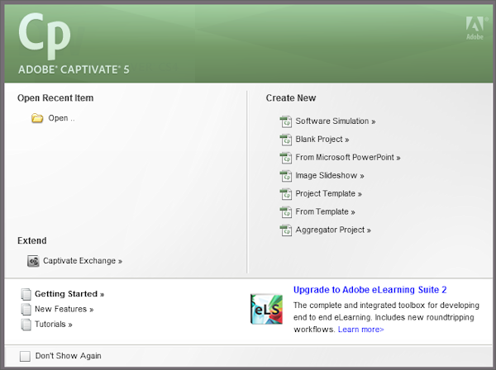Click the Captivate Exchange icon

click(34, 261)
